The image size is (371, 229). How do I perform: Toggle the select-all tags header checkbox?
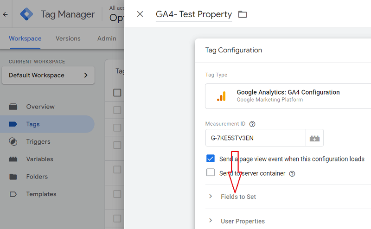[x=117, y=93]
